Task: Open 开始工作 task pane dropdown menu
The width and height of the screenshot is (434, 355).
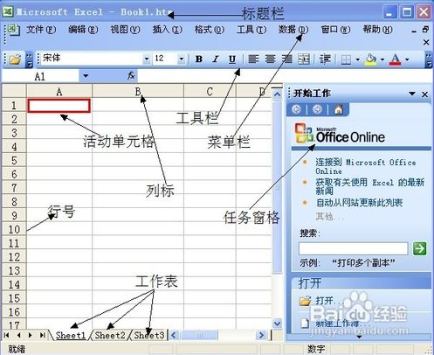Action: click(x=412, y=94)
